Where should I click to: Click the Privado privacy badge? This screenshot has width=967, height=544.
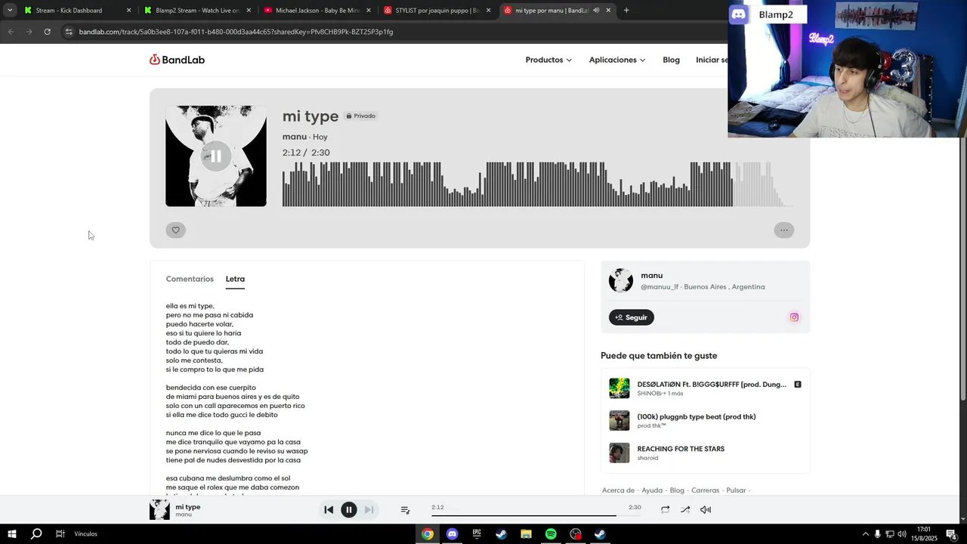click(x=361, y=116)
